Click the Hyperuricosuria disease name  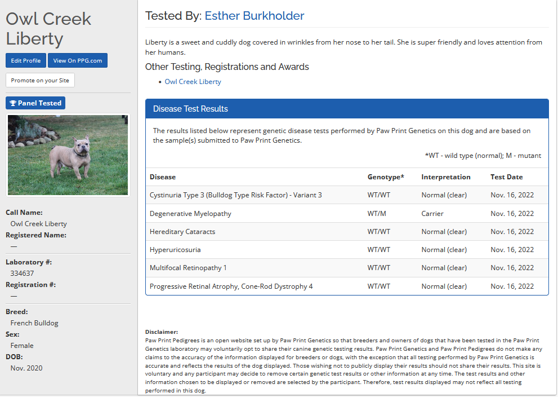(x=175, y=250)
